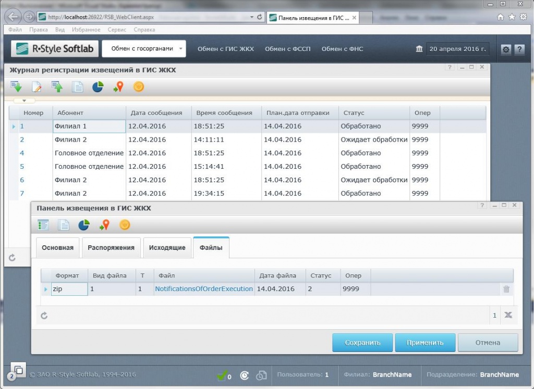This screenshot has height=389, width=534.
Task: Open settings gear in the top header
Action: 505,49
